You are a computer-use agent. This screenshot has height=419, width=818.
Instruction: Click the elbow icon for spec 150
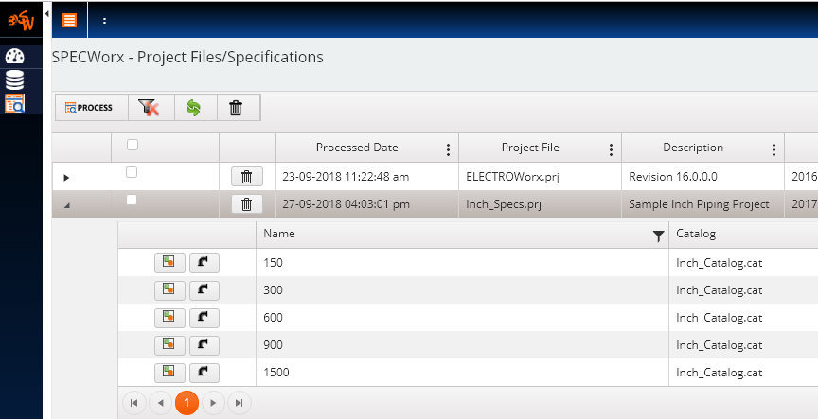pos(204,263)
